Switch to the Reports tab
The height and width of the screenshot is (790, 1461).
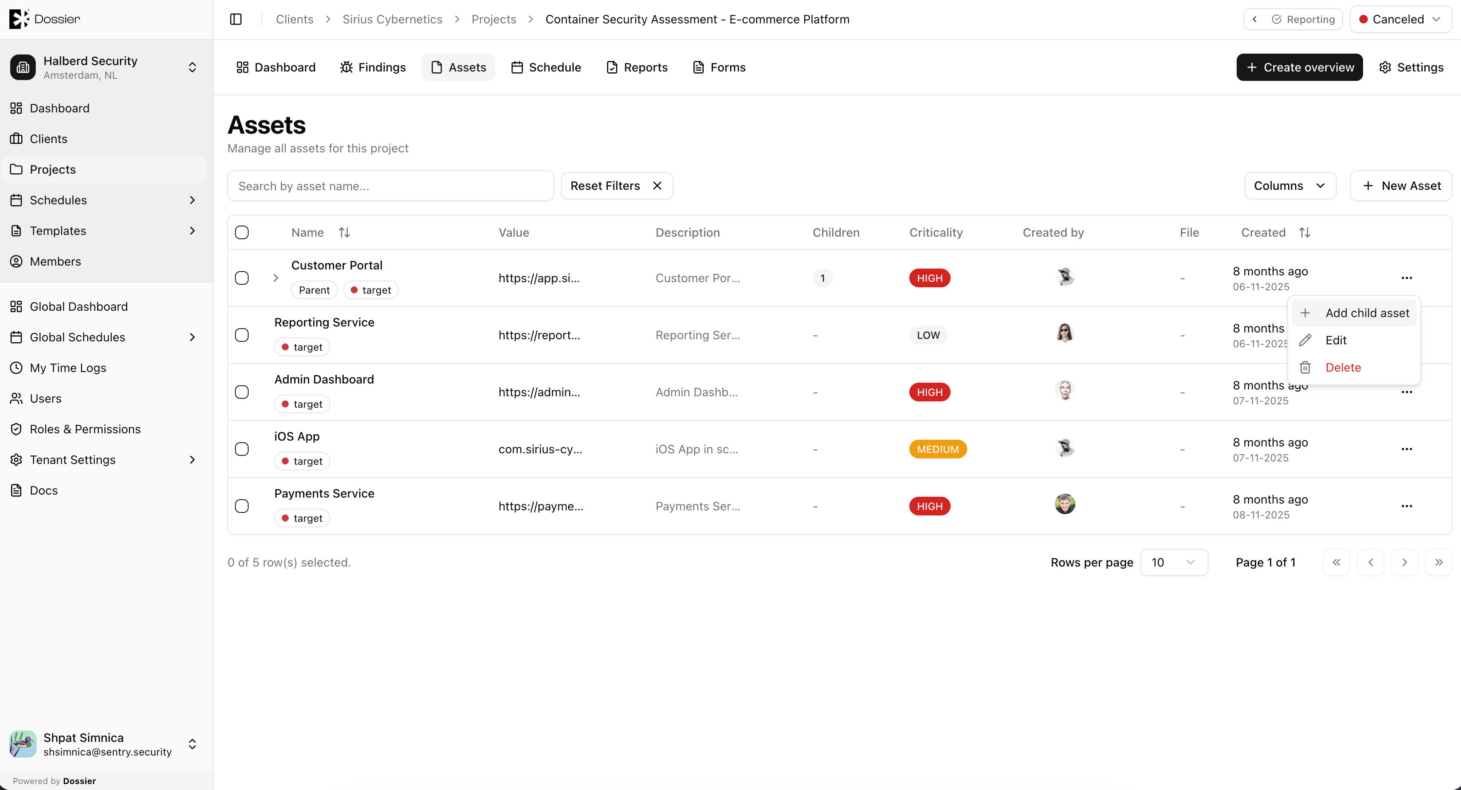(637, 68)
